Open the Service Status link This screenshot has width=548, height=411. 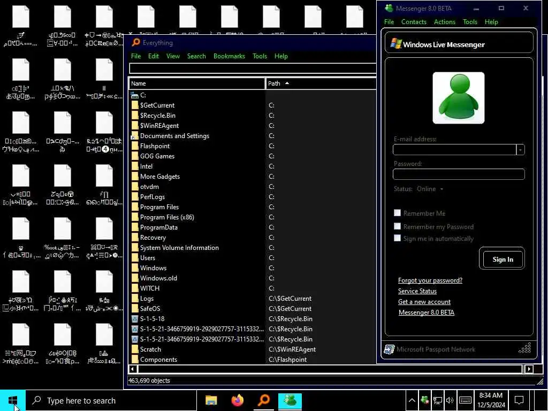(417, 291)
